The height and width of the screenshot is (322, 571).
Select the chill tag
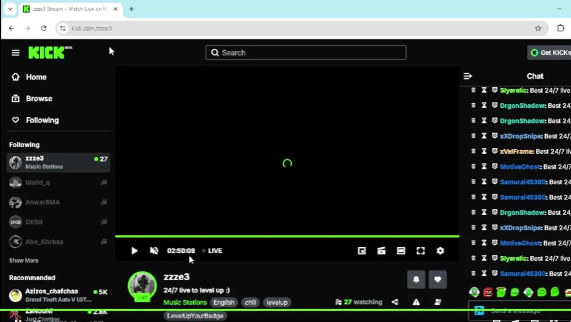[x=250, y=302]
